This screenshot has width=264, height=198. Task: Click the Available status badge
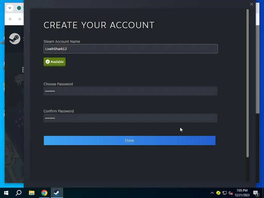pyautogui.click(x=55, y=62)
